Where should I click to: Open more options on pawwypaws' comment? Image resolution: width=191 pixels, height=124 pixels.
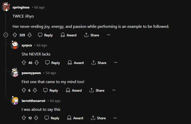[114, 90]
